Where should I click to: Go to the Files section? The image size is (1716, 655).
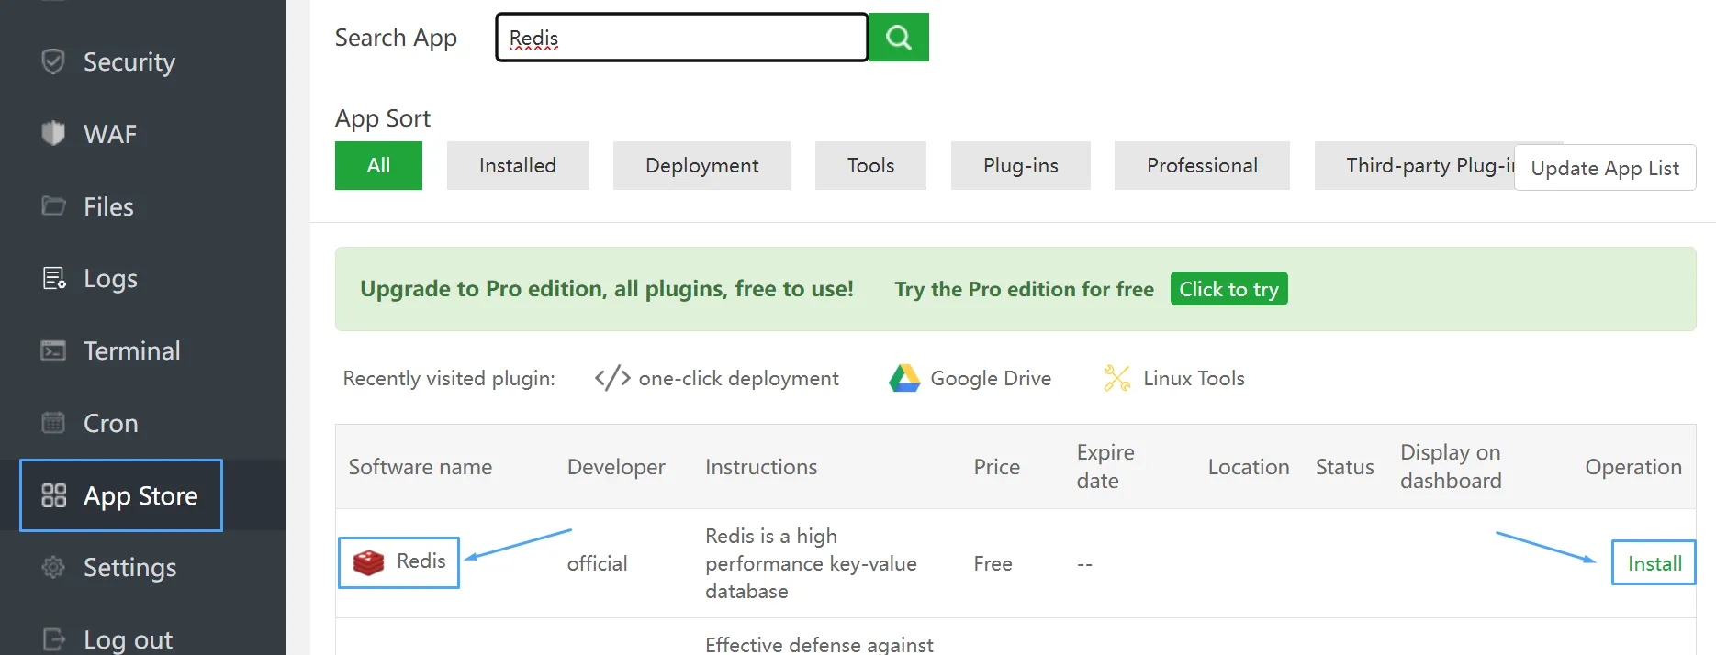click(108, 206)
